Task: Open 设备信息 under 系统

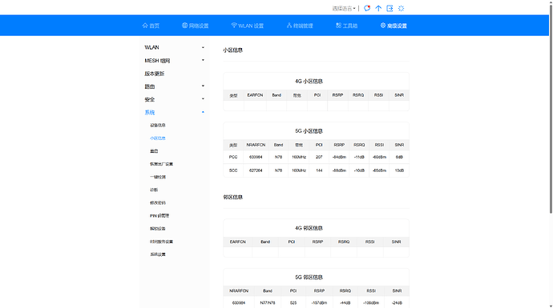Action: (x=158, y=125)
